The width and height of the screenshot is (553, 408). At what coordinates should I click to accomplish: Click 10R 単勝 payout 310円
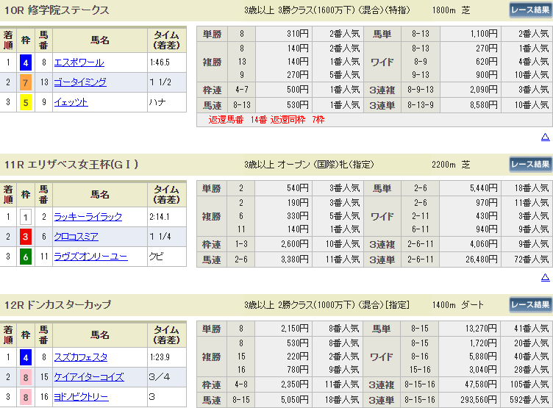pos(298,34)
